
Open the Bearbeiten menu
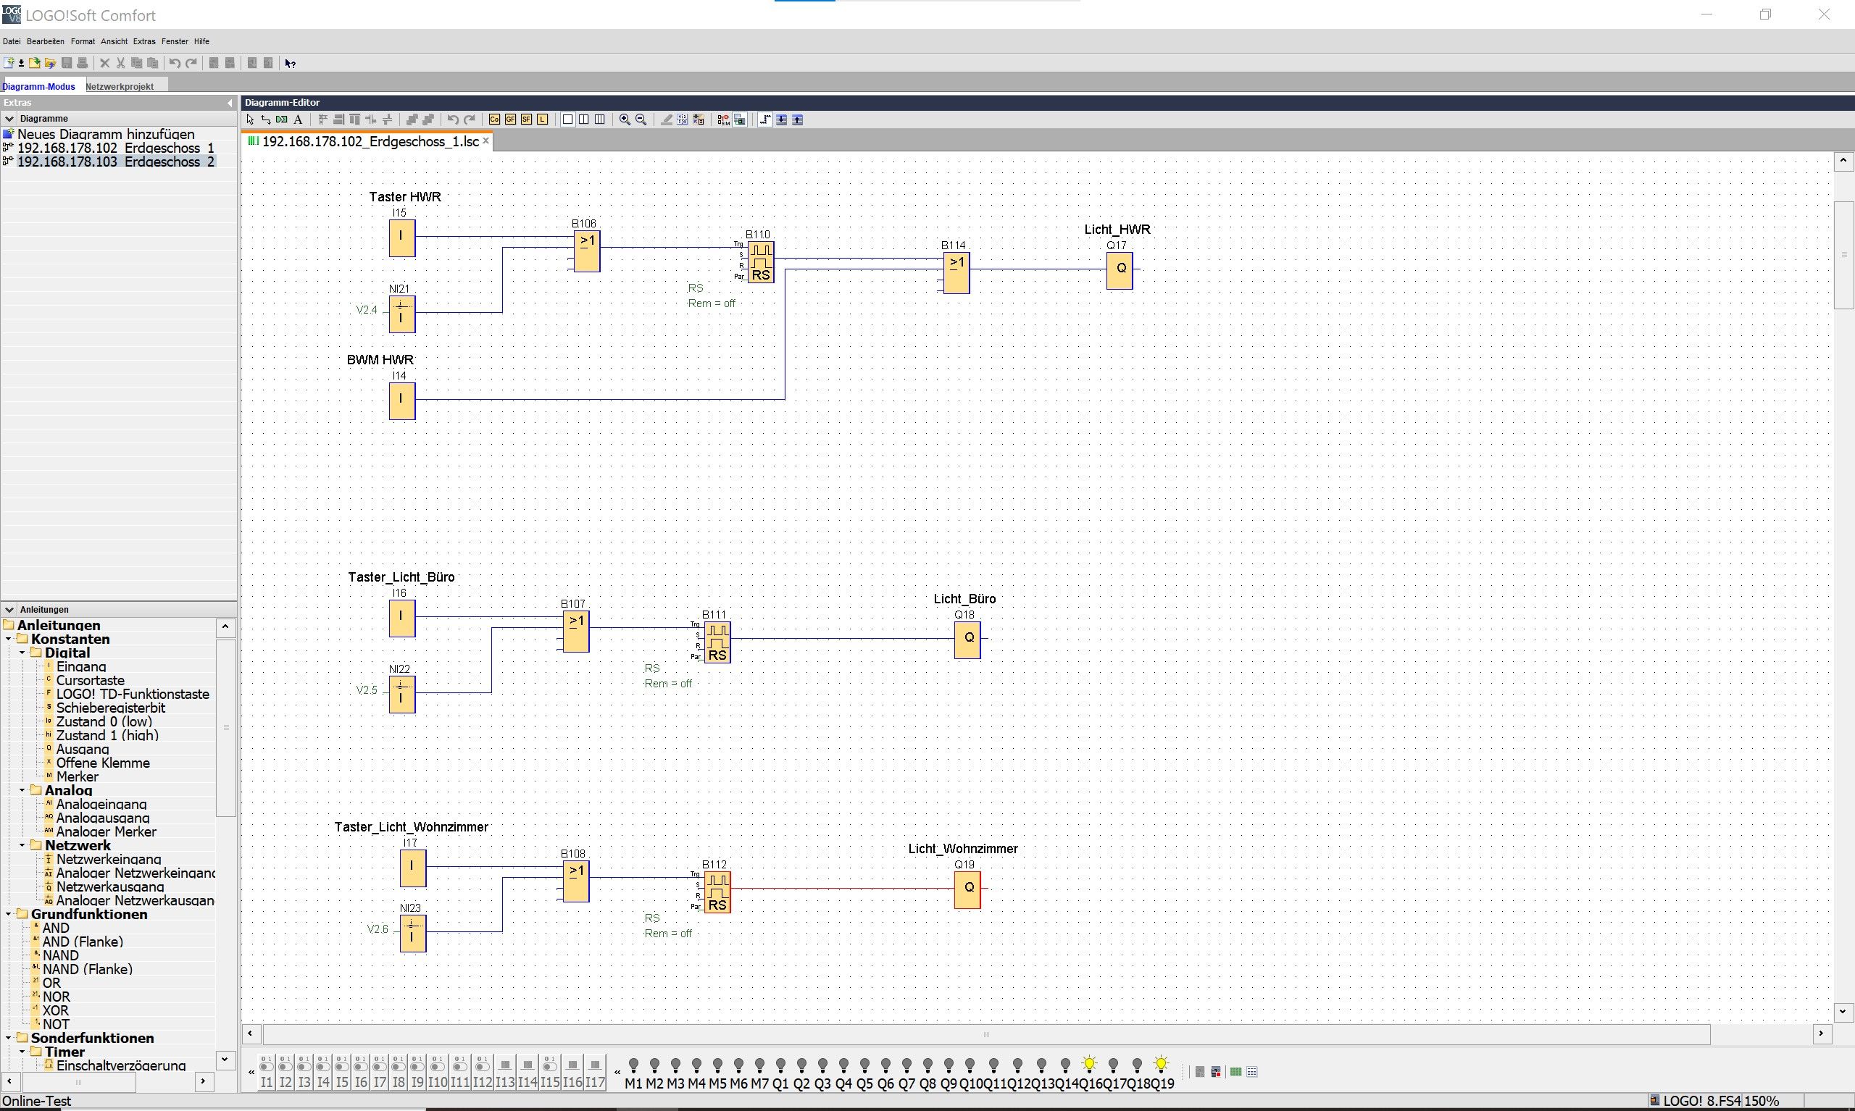[x=45, y=42]
